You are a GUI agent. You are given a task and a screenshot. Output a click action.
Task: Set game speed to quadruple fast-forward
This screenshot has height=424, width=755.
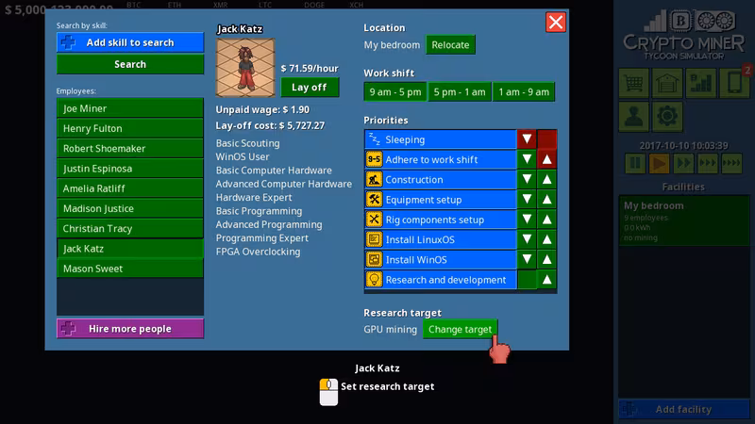731,163
